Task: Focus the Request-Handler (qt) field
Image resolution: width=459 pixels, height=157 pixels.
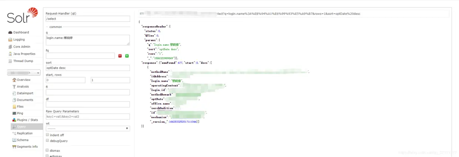Action: click(x=88, y=18)
